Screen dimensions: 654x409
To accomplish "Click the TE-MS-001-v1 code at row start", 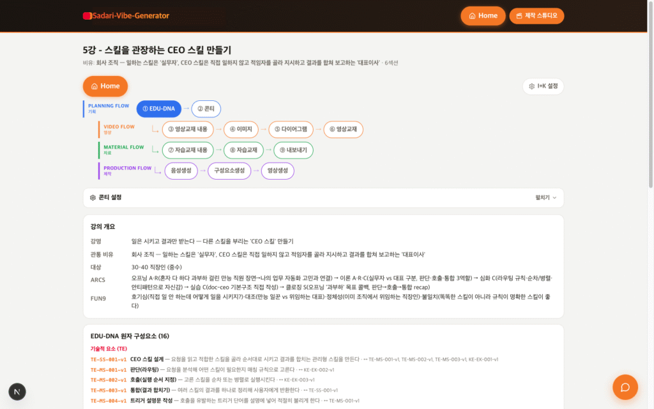I will pos(108,370).
